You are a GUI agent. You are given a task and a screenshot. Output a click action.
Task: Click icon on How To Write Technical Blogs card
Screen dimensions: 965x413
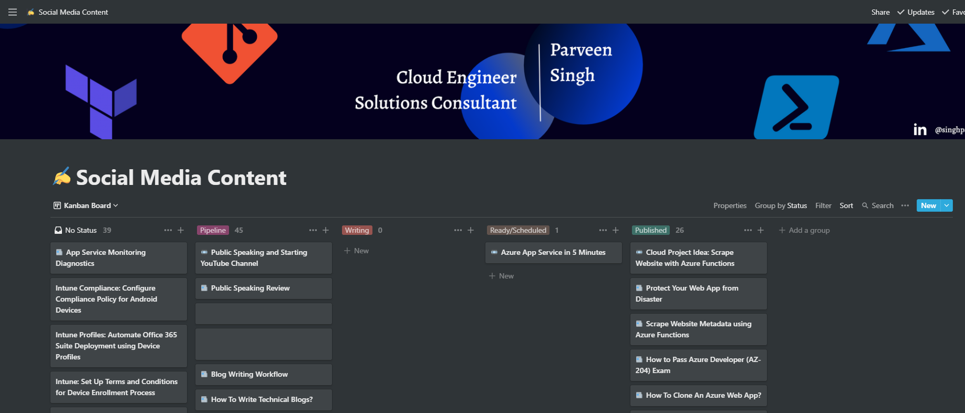[204, 399]
